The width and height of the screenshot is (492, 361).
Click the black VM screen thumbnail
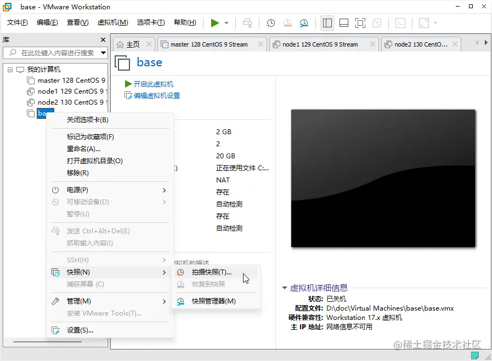[x=383, y=178]
